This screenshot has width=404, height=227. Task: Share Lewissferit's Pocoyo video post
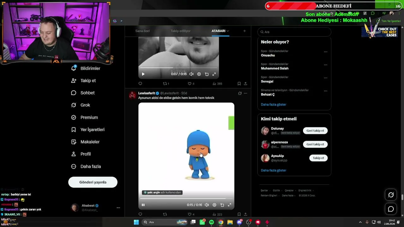[x=246, y=214]
